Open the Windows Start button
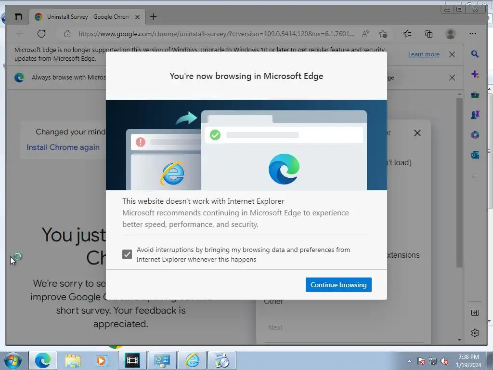The image size is (493, 370). coord(13,360)
